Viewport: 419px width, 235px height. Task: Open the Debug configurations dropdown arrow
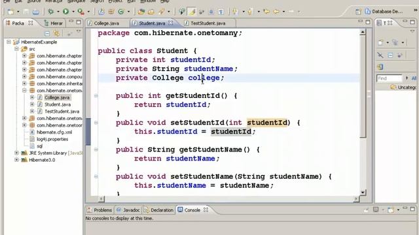click(x=58, y=12)
